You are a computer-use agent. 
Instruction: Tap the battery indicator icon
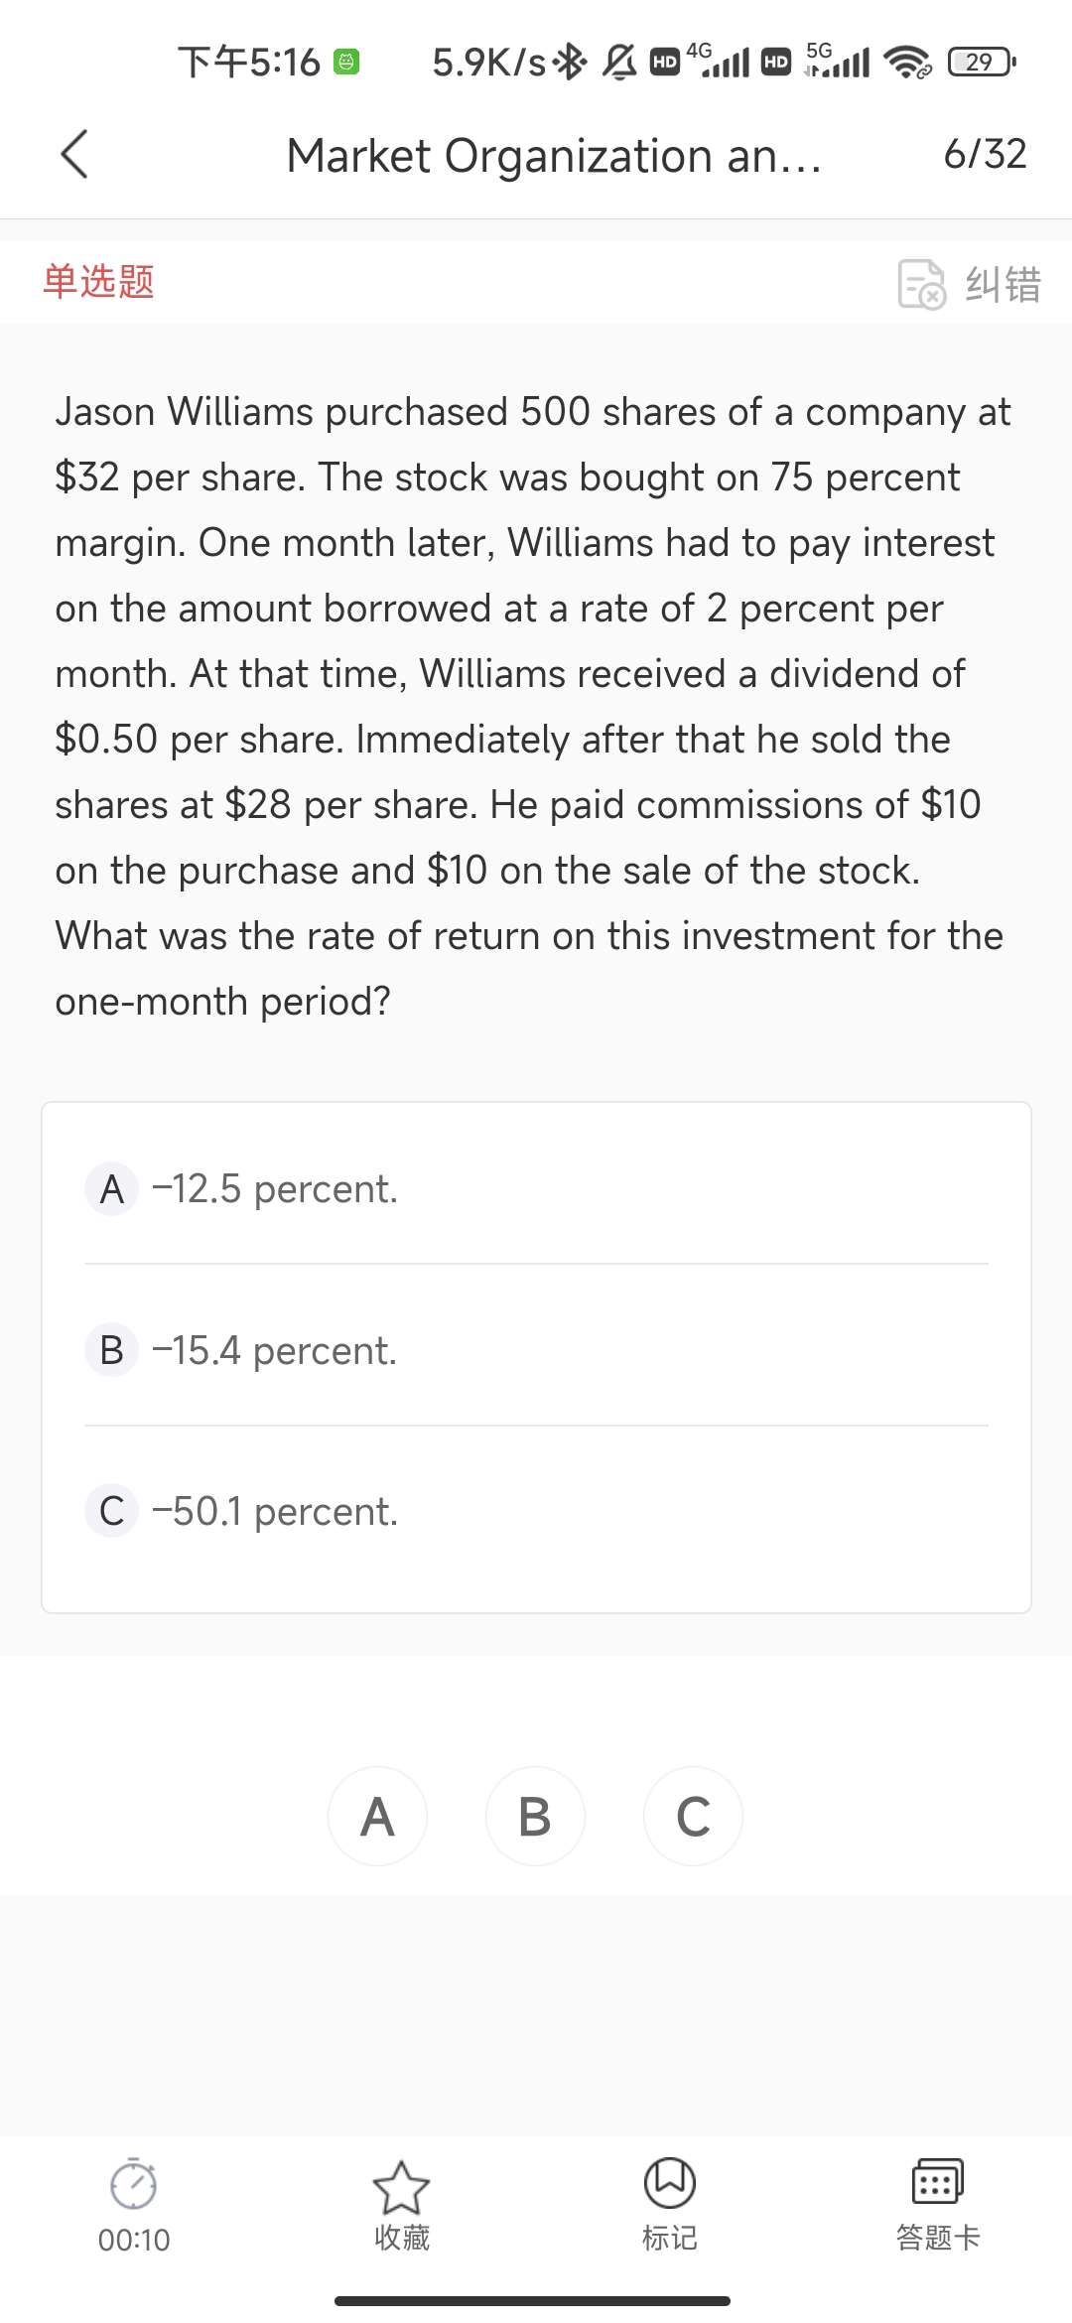coord(981,63)
